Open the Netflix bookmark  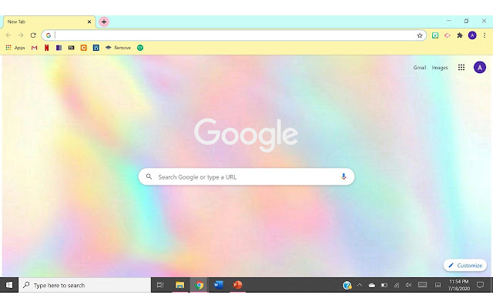pos(46,48)
